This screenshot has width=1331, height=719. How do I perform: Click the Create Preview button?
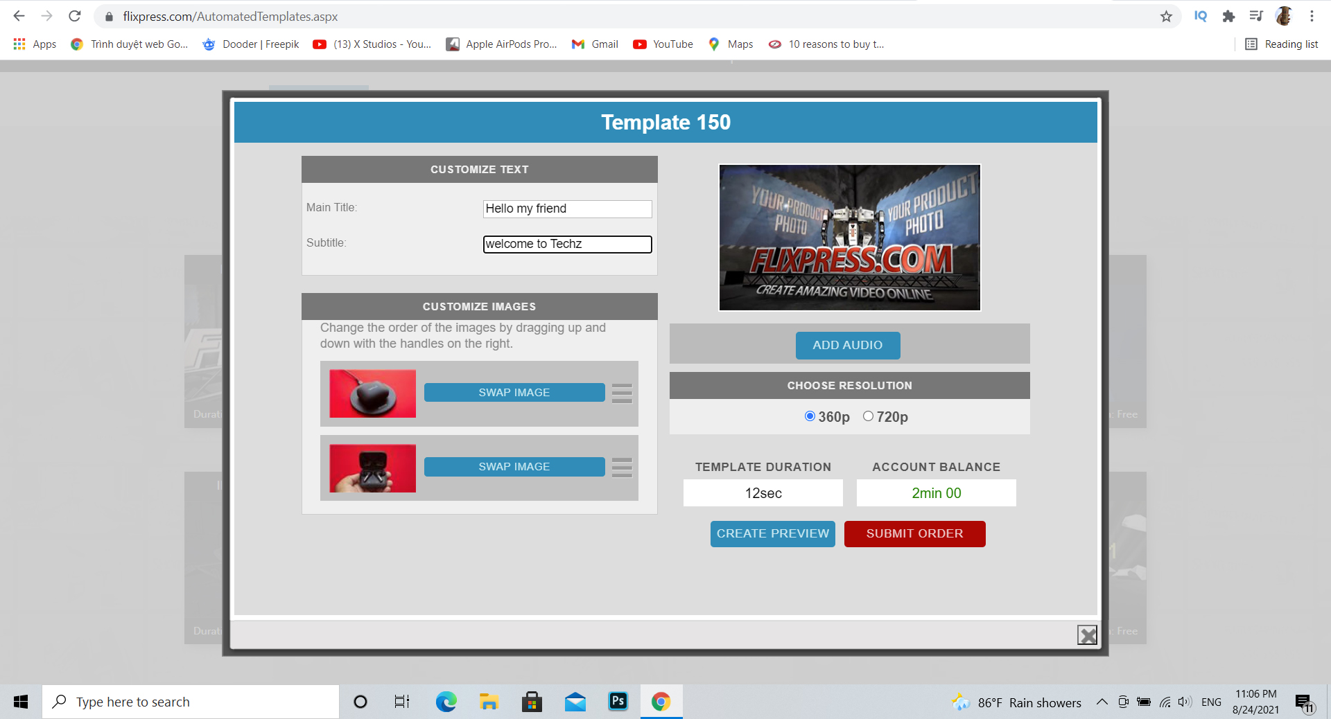point(772,534)
